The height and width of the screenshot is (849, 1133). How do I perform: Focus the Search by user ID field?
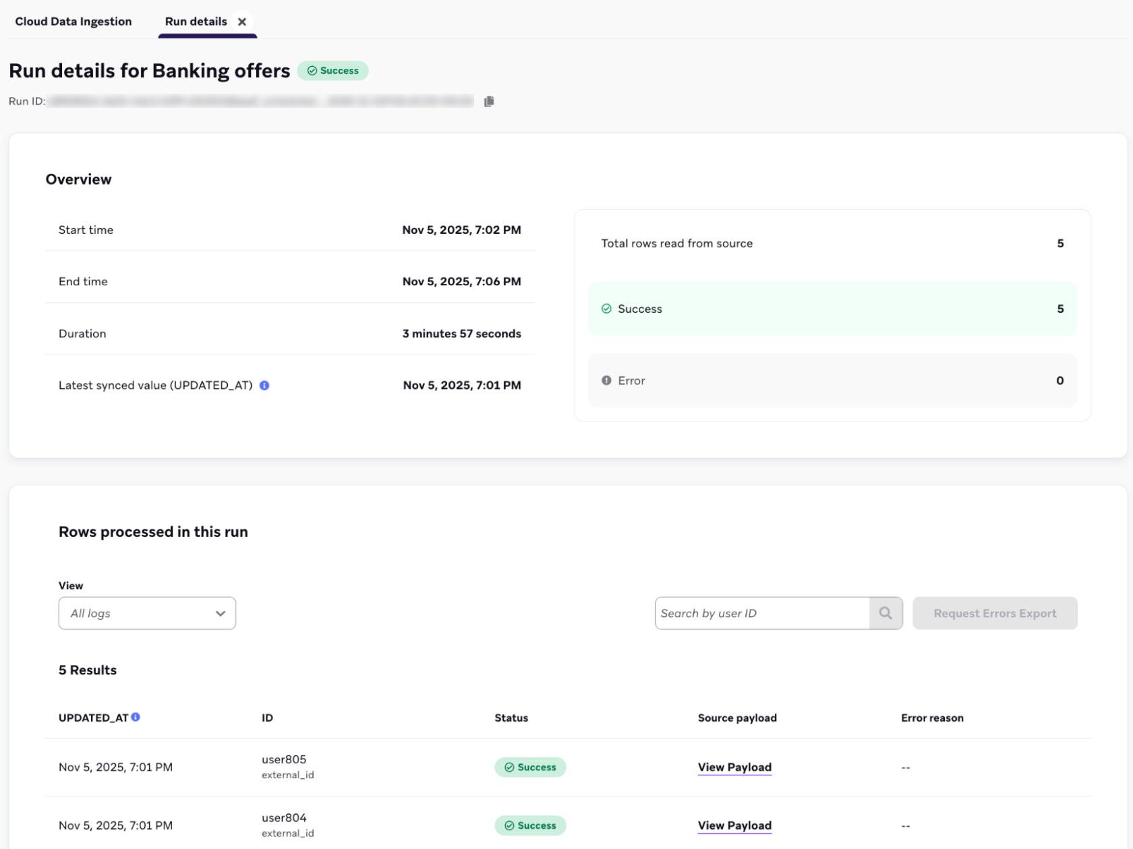[x=762, y=613]
